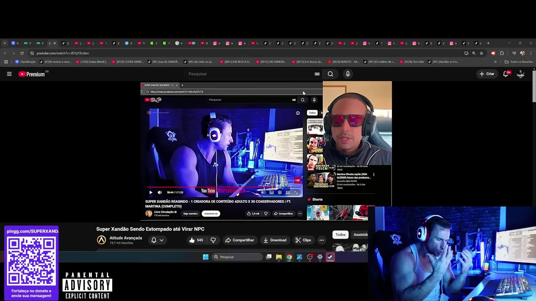The width and height of the screenshot is (536, 301).
Task: Select the Assistidos filter chip
Action: pyautogui.click(x=360, y=235)
